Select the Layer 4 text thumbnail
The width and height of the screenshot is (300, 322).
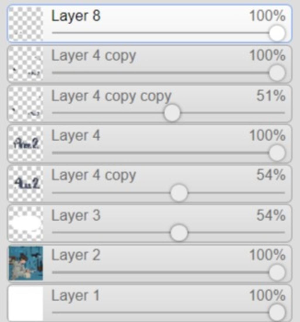26,144
